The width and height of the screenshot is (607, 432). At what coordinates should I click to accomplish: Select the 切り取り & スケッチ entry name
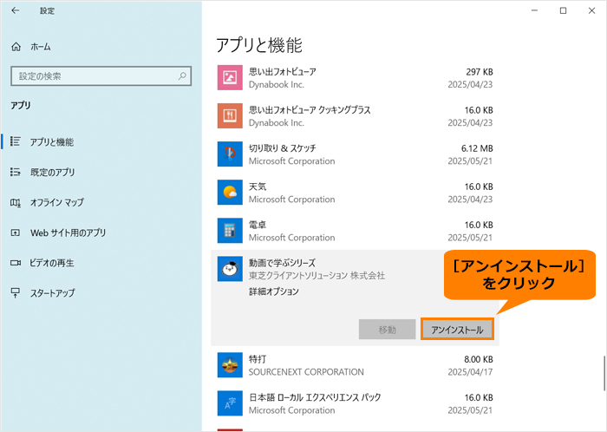(x=282, y=148)
